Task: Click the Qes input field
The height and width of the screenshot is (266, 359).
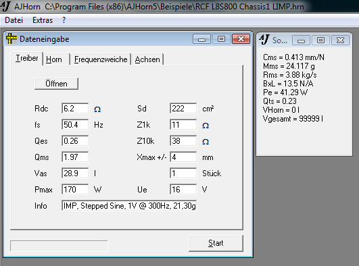Action: click(x=75, y=141)
